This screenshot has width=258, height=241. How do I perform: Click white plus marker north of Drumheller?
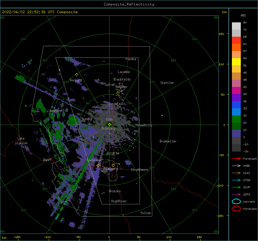click(x=162, y=115)
